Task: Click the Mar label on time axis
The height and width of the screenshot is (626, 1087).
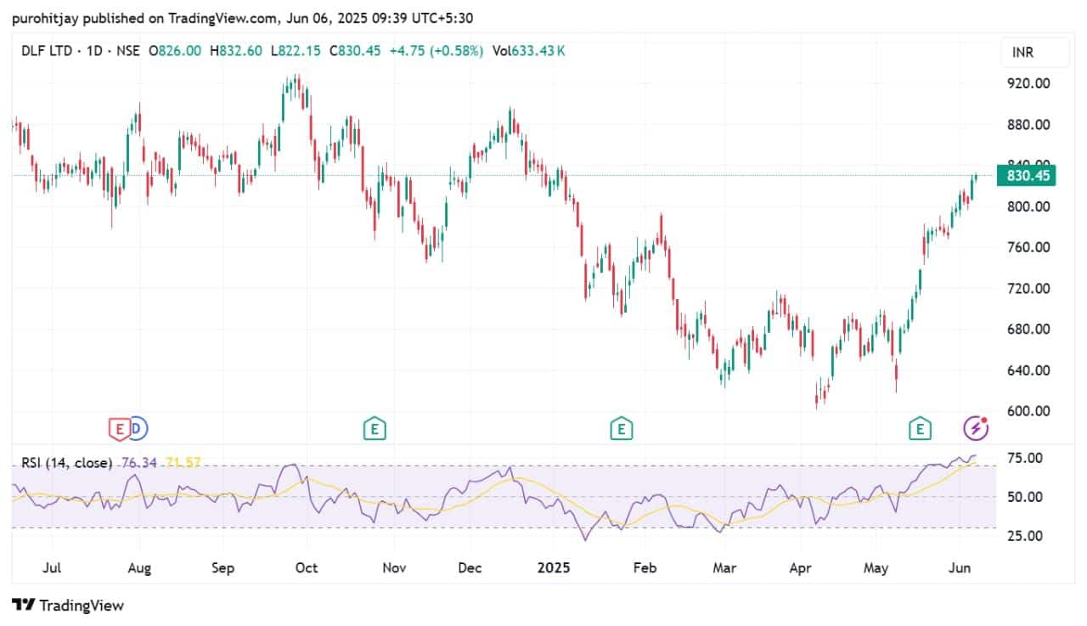Action: click(x=724, y=567)
